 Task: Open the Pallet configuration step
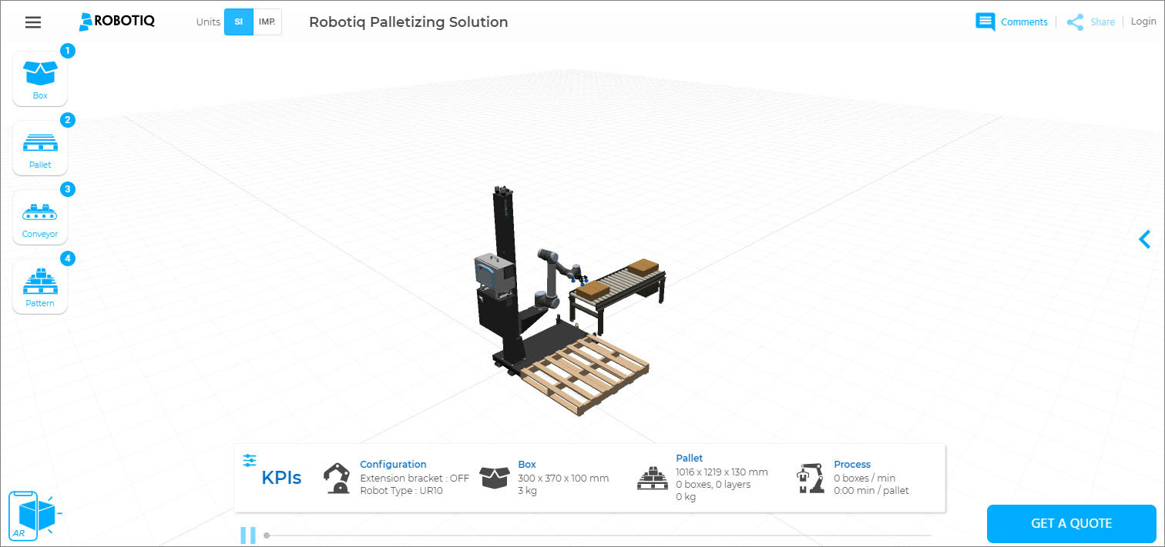point(40,148)
